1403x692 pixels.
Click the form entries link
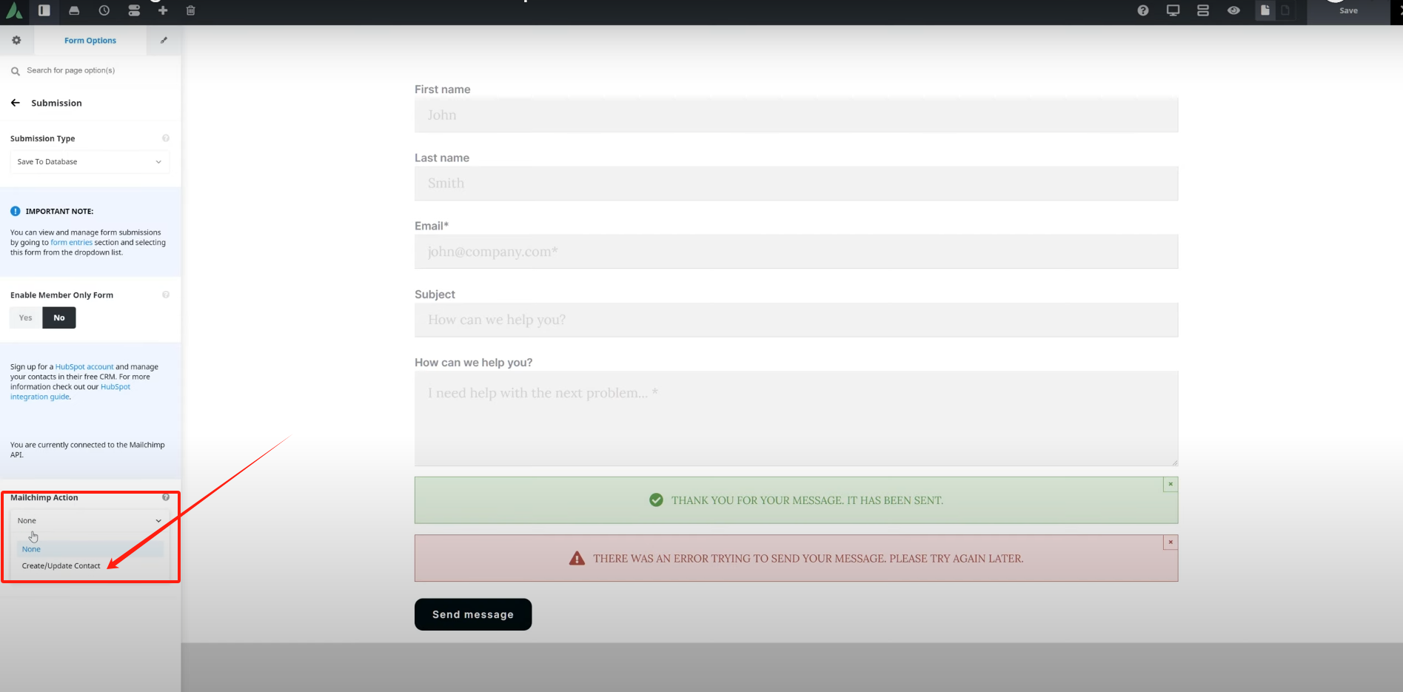tap(70, 242)
